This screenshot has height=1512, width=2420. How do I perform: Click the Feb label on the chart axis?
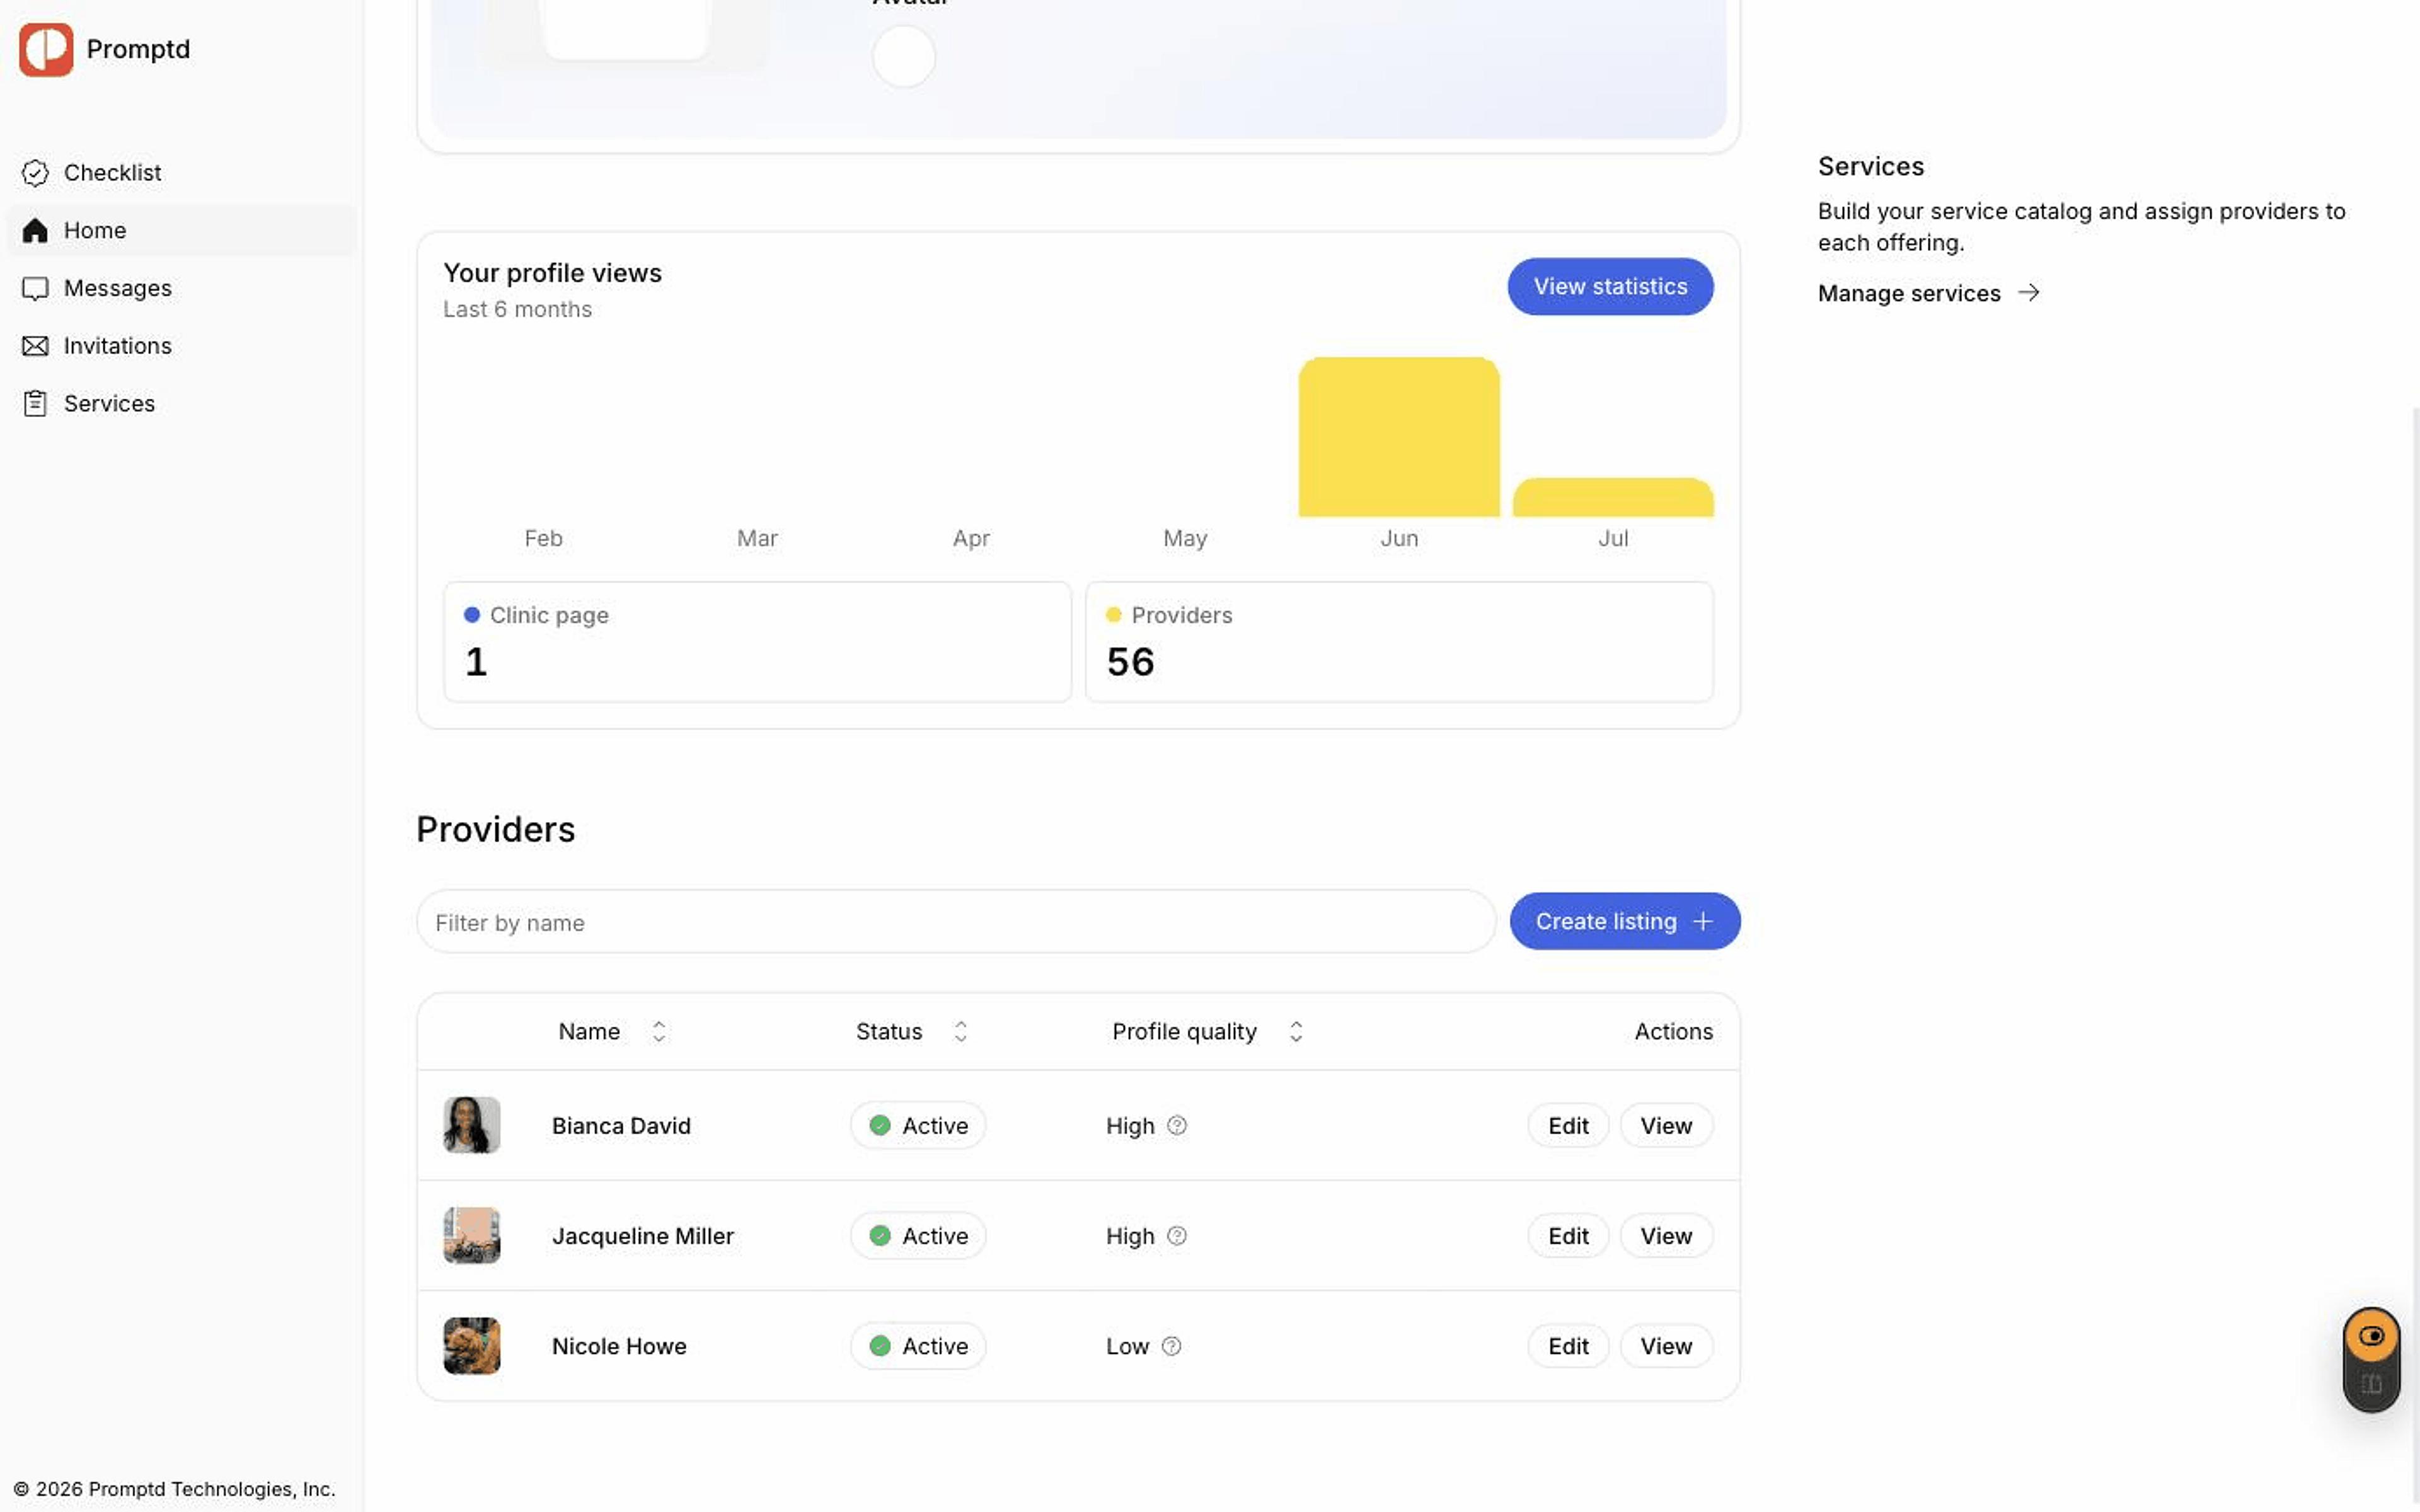(543, 538)
